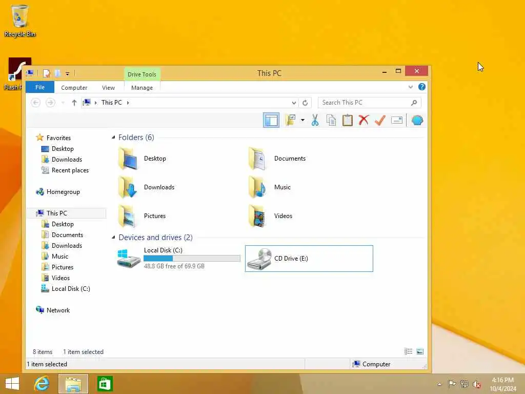Screen dimensions: 525x394
Task: Collapse the Folders (6) group
Action: point(113,137)
